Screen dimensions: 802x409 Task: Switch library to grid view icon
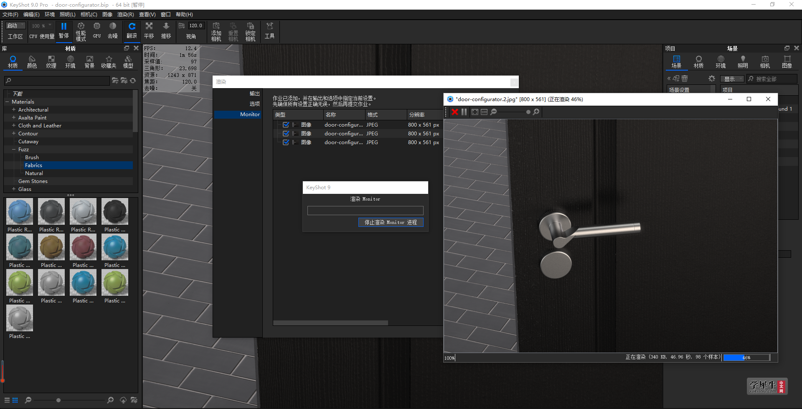15,400
